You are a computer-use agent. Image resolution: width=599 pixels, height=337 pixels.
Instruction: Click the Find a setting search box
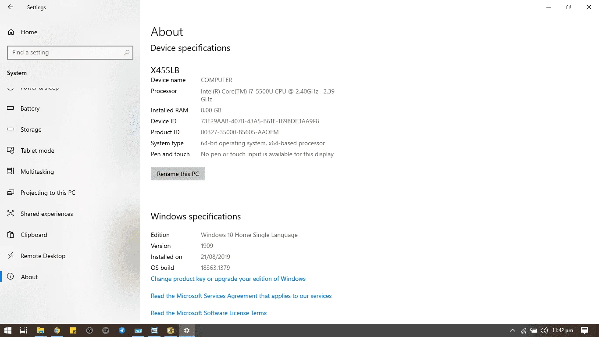(x=70, y=52)
